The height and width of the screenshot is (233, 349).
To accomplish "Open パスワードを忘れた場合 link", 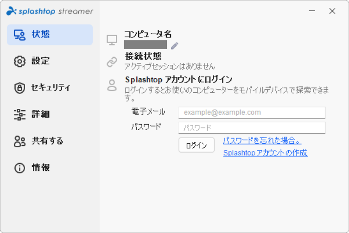I will 262,140.
